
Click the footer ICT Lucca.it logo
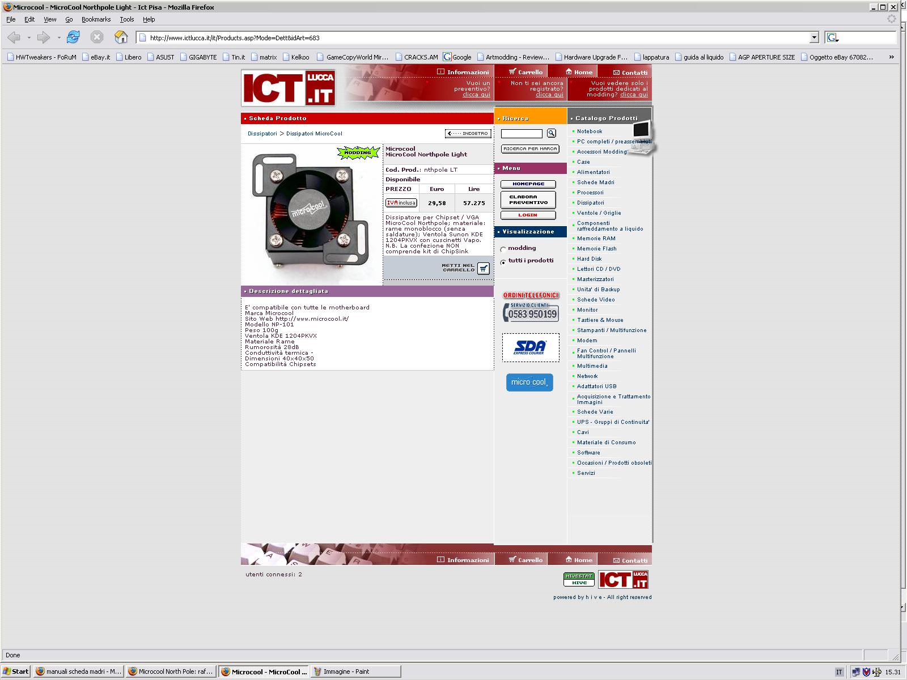(x=623, y=580)
